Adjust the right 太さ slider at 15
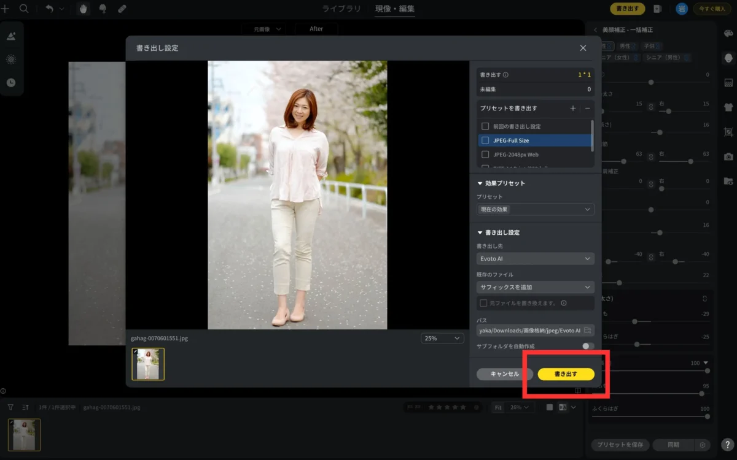This screenshot has height=460, width=737. pyautogui.click(x=669, y=112)
